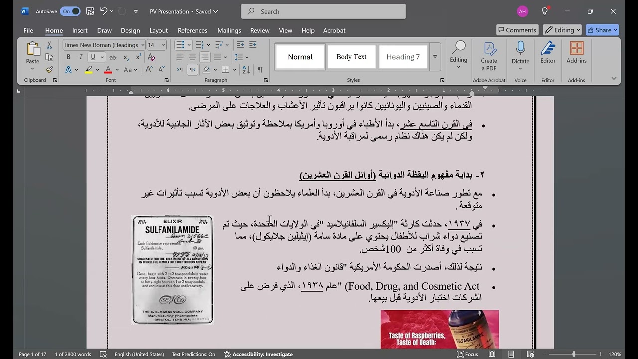Open numbering list dropdown arrow
638x359 pixels.
pos(208,45)
